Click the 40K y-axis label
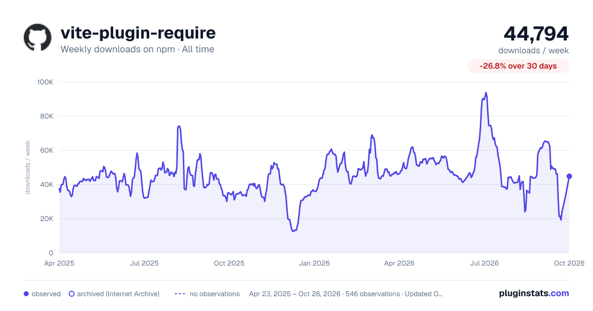Viewport: 593px width, 311px height. click(47, 184)
